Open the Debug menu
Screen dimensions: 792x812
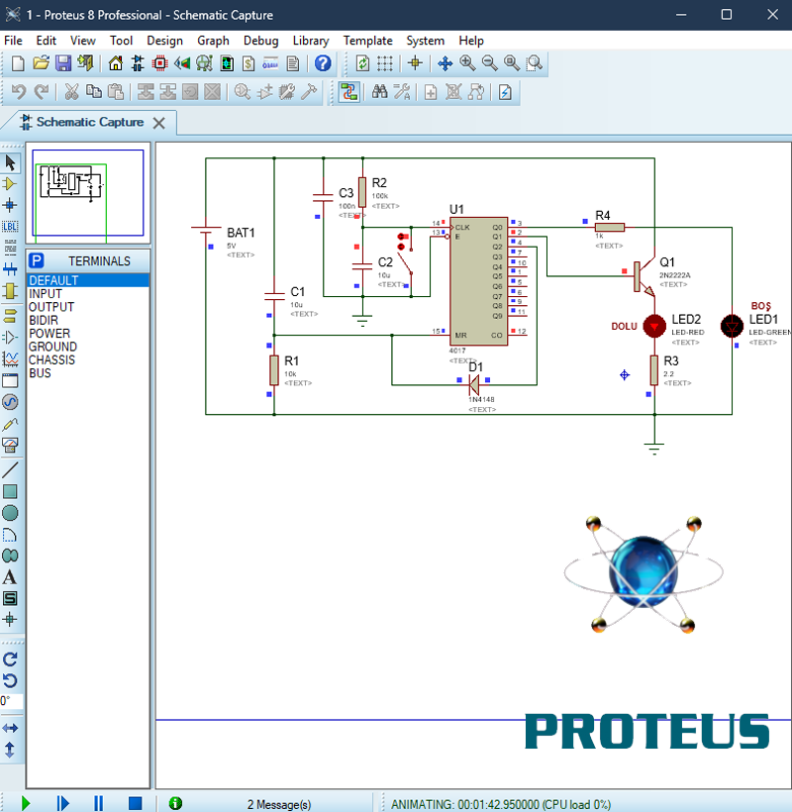260,41
